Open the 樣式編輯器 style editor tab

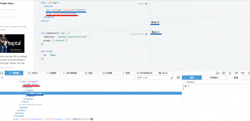pyautogui.click(x=70, y=73)
